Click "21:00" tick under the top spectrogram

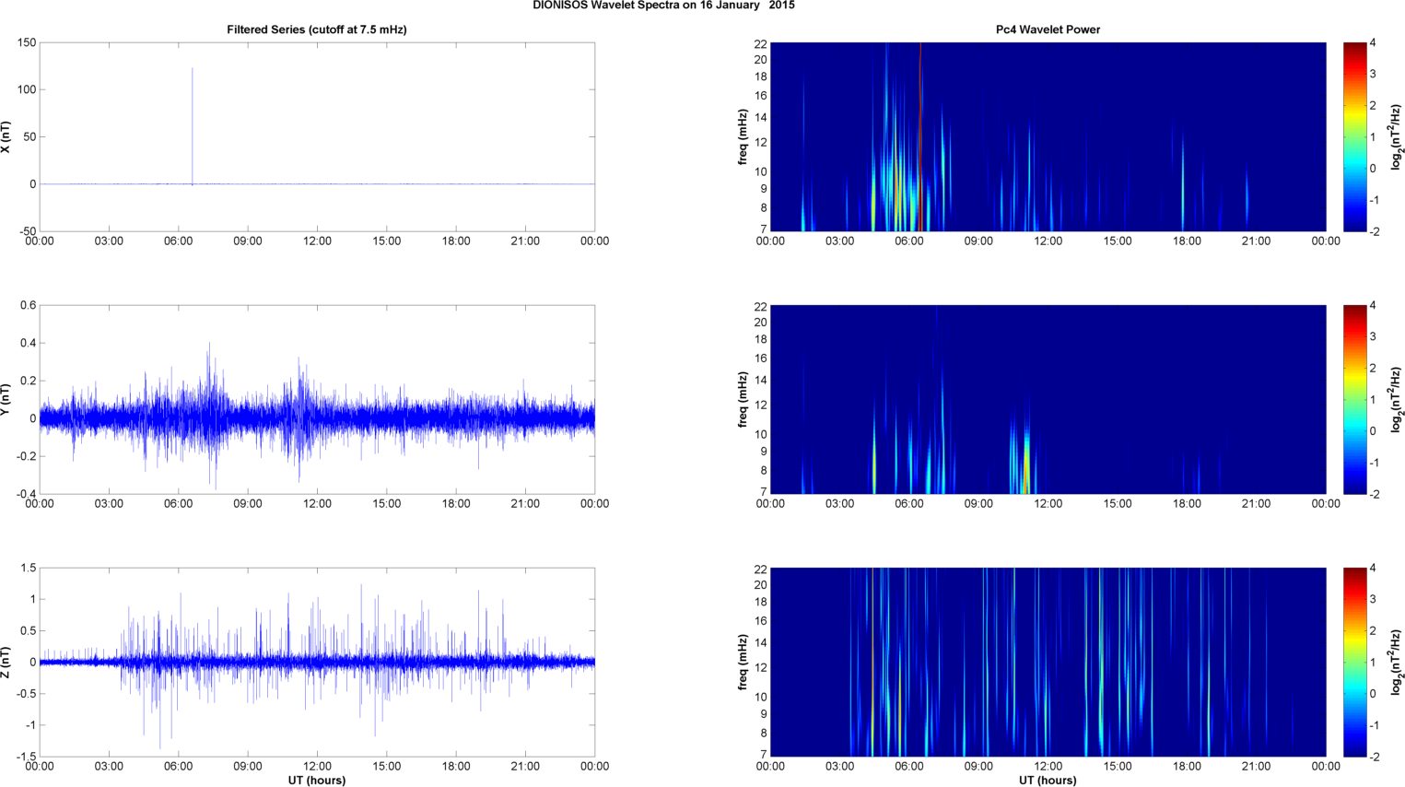click(1257, 241)
